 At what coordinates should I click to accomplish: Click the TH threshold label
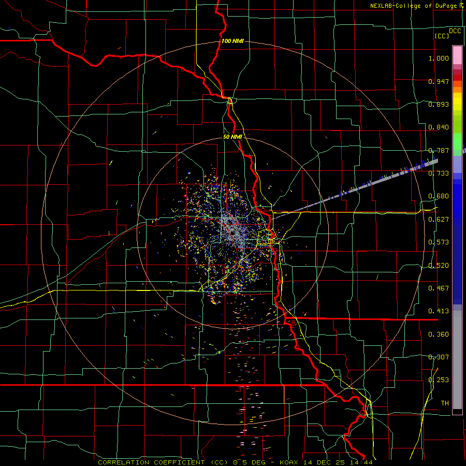445,403
